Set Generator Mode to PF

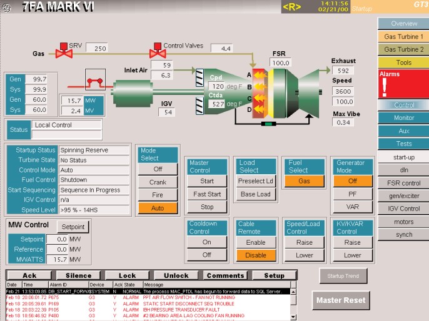tap(353, 194)
